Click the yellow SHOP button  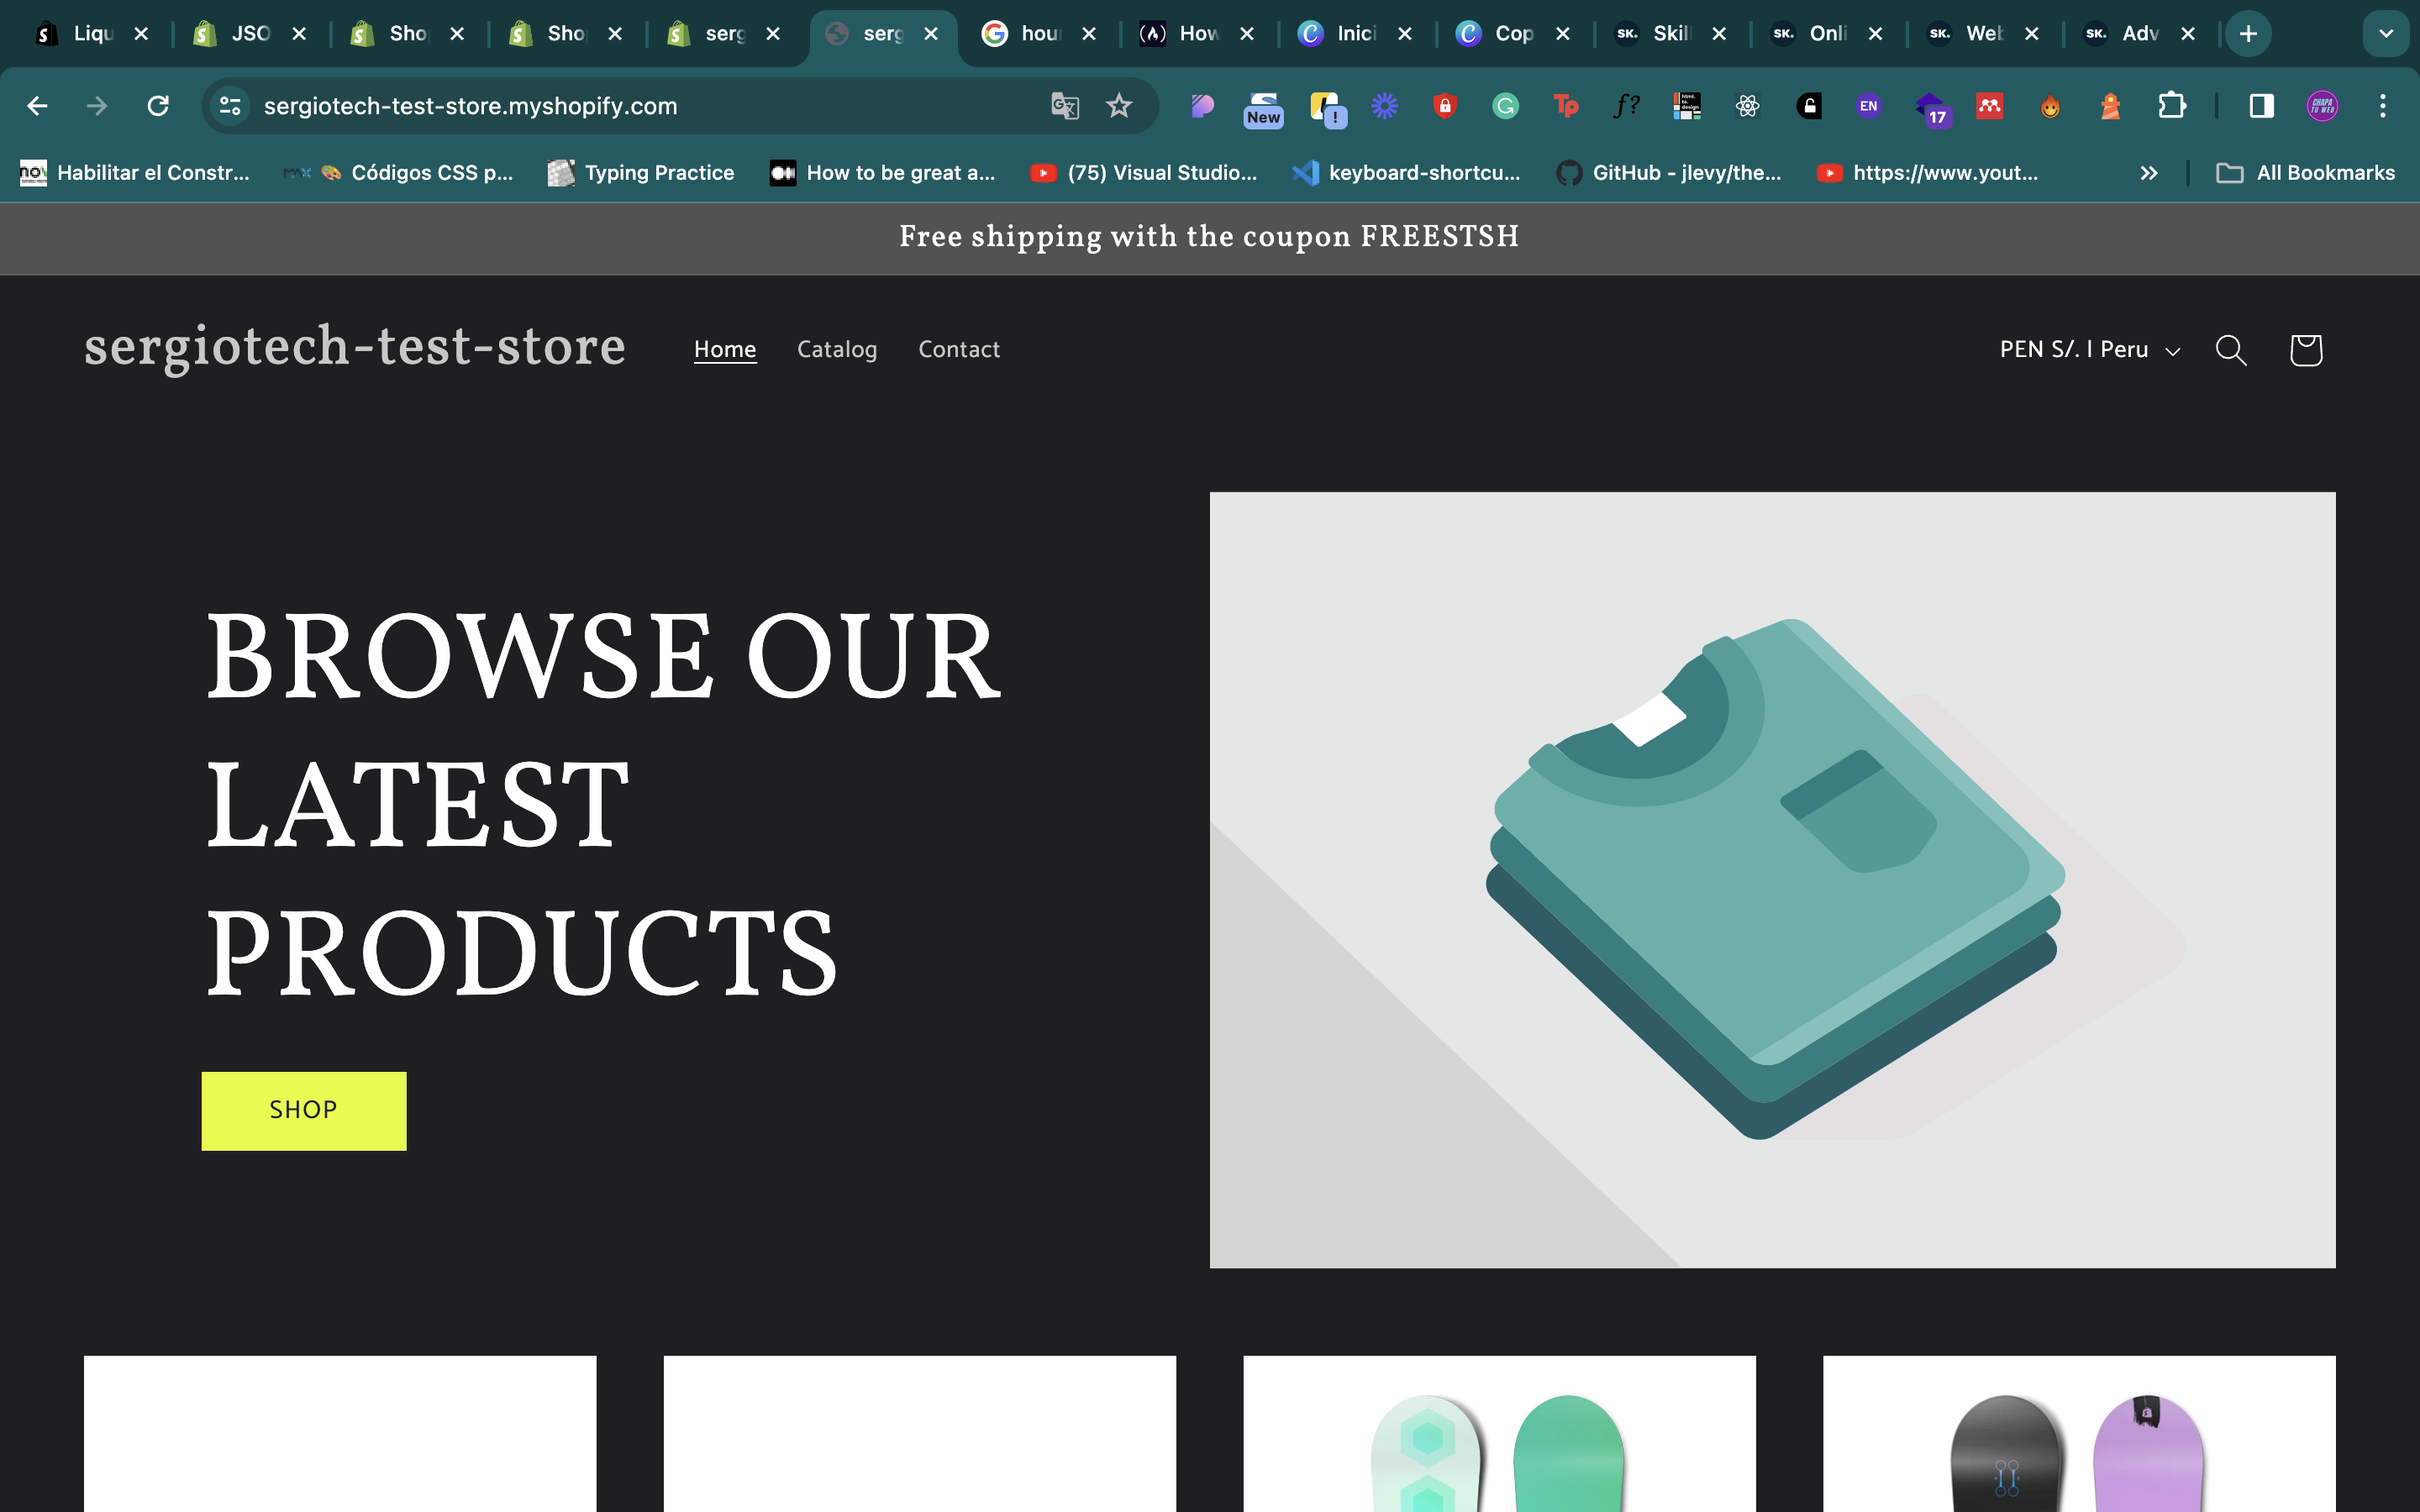pyautogui.click(x=304, y=1111)
